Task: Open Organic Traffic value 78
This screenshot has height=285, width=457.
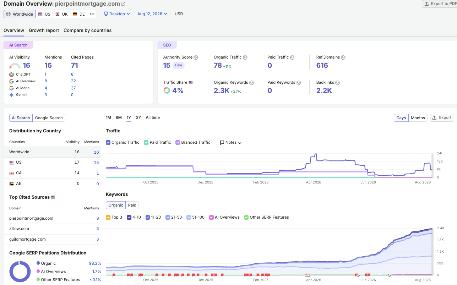Action: 218,66
